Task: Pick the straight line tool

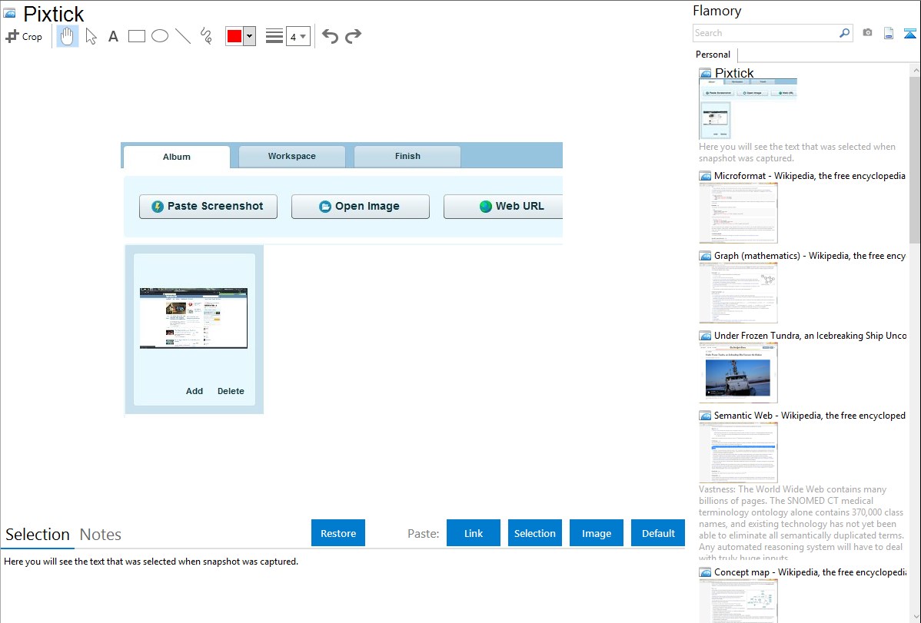Action: point(183,36)
